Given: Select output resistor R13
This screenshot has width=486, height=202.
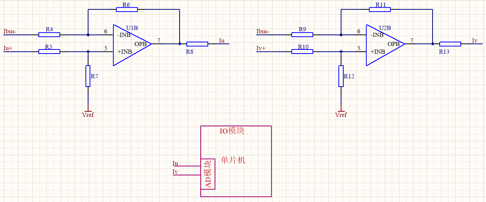Looking at the screenshot, I should click(x=450, y=44).
